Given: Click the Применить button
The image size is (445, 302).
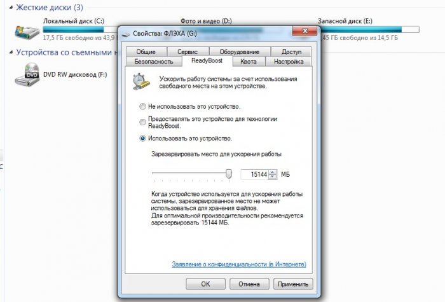Looking at the screenshot, I should (x=293, y=284).
